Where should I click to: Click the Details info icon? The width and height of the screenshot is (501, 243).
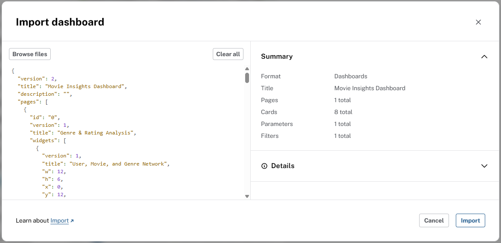point(264,166)
